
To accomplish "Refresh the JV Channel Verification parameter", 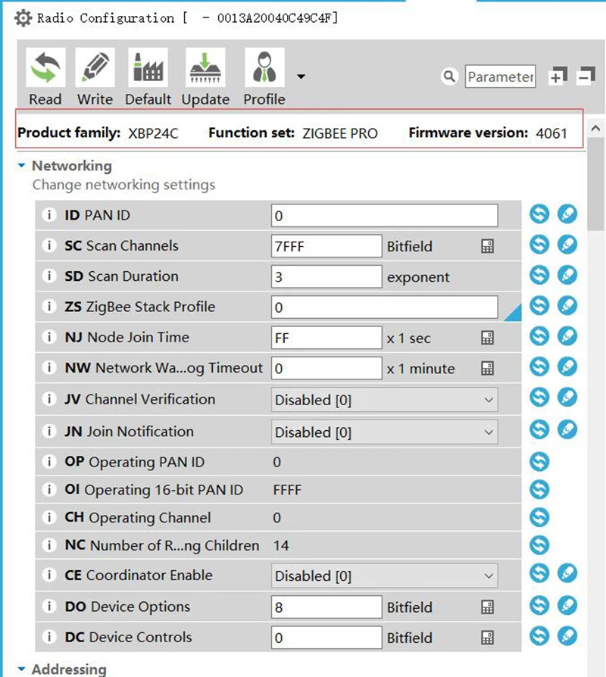I will (x=539, y=398).
